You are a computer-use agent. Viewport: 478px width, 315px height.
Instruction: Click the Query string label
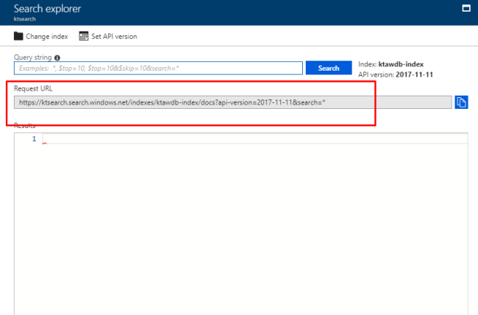pos(32,57)
